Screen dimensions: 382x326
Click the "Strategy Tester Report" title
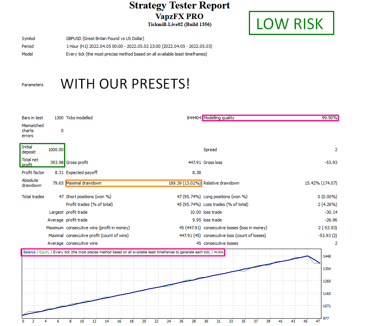180,5
